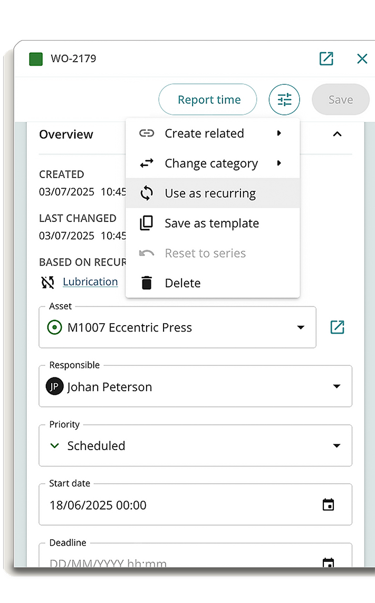Click the options sliders icon button
This screenshot has width=375, height=603.
284,100
